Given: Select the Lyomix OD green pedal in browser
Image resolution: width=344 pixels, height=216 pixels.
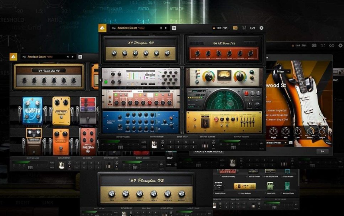Looking at the screenshot, I should [270, 186].
